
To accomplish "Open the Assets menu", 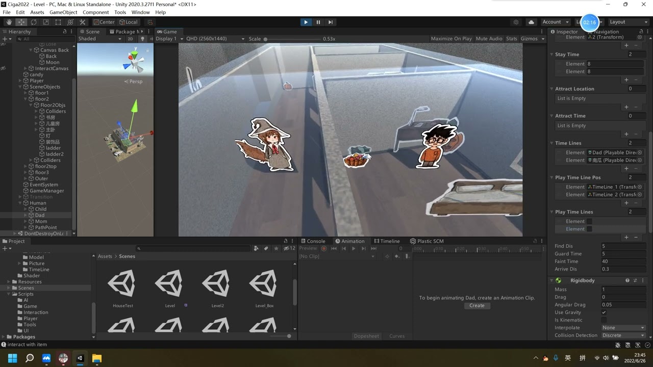I will pos(37,12).
